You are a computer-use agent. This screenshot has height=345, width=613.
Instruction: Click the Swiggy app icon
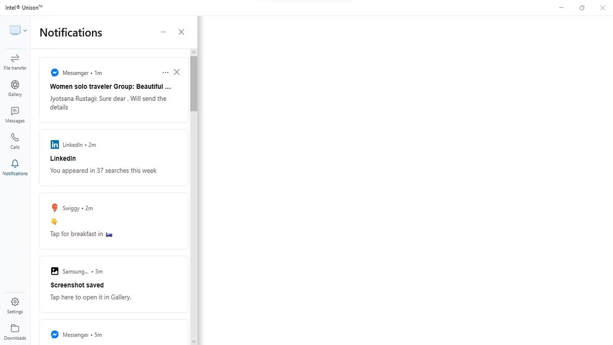coord(55,208)
